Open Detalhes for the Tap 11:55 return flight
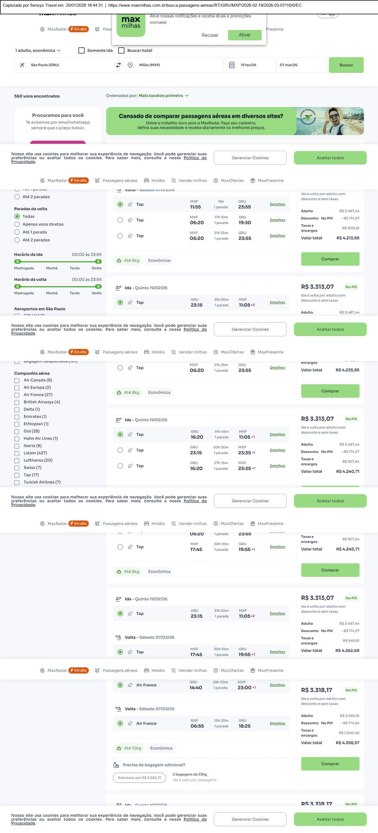Image resolution: width=378 pixels, height=833 pixels. [x=277, y=204]
